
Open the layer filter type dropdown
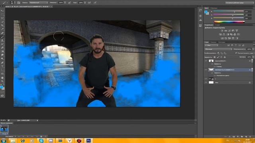point(211,45)
